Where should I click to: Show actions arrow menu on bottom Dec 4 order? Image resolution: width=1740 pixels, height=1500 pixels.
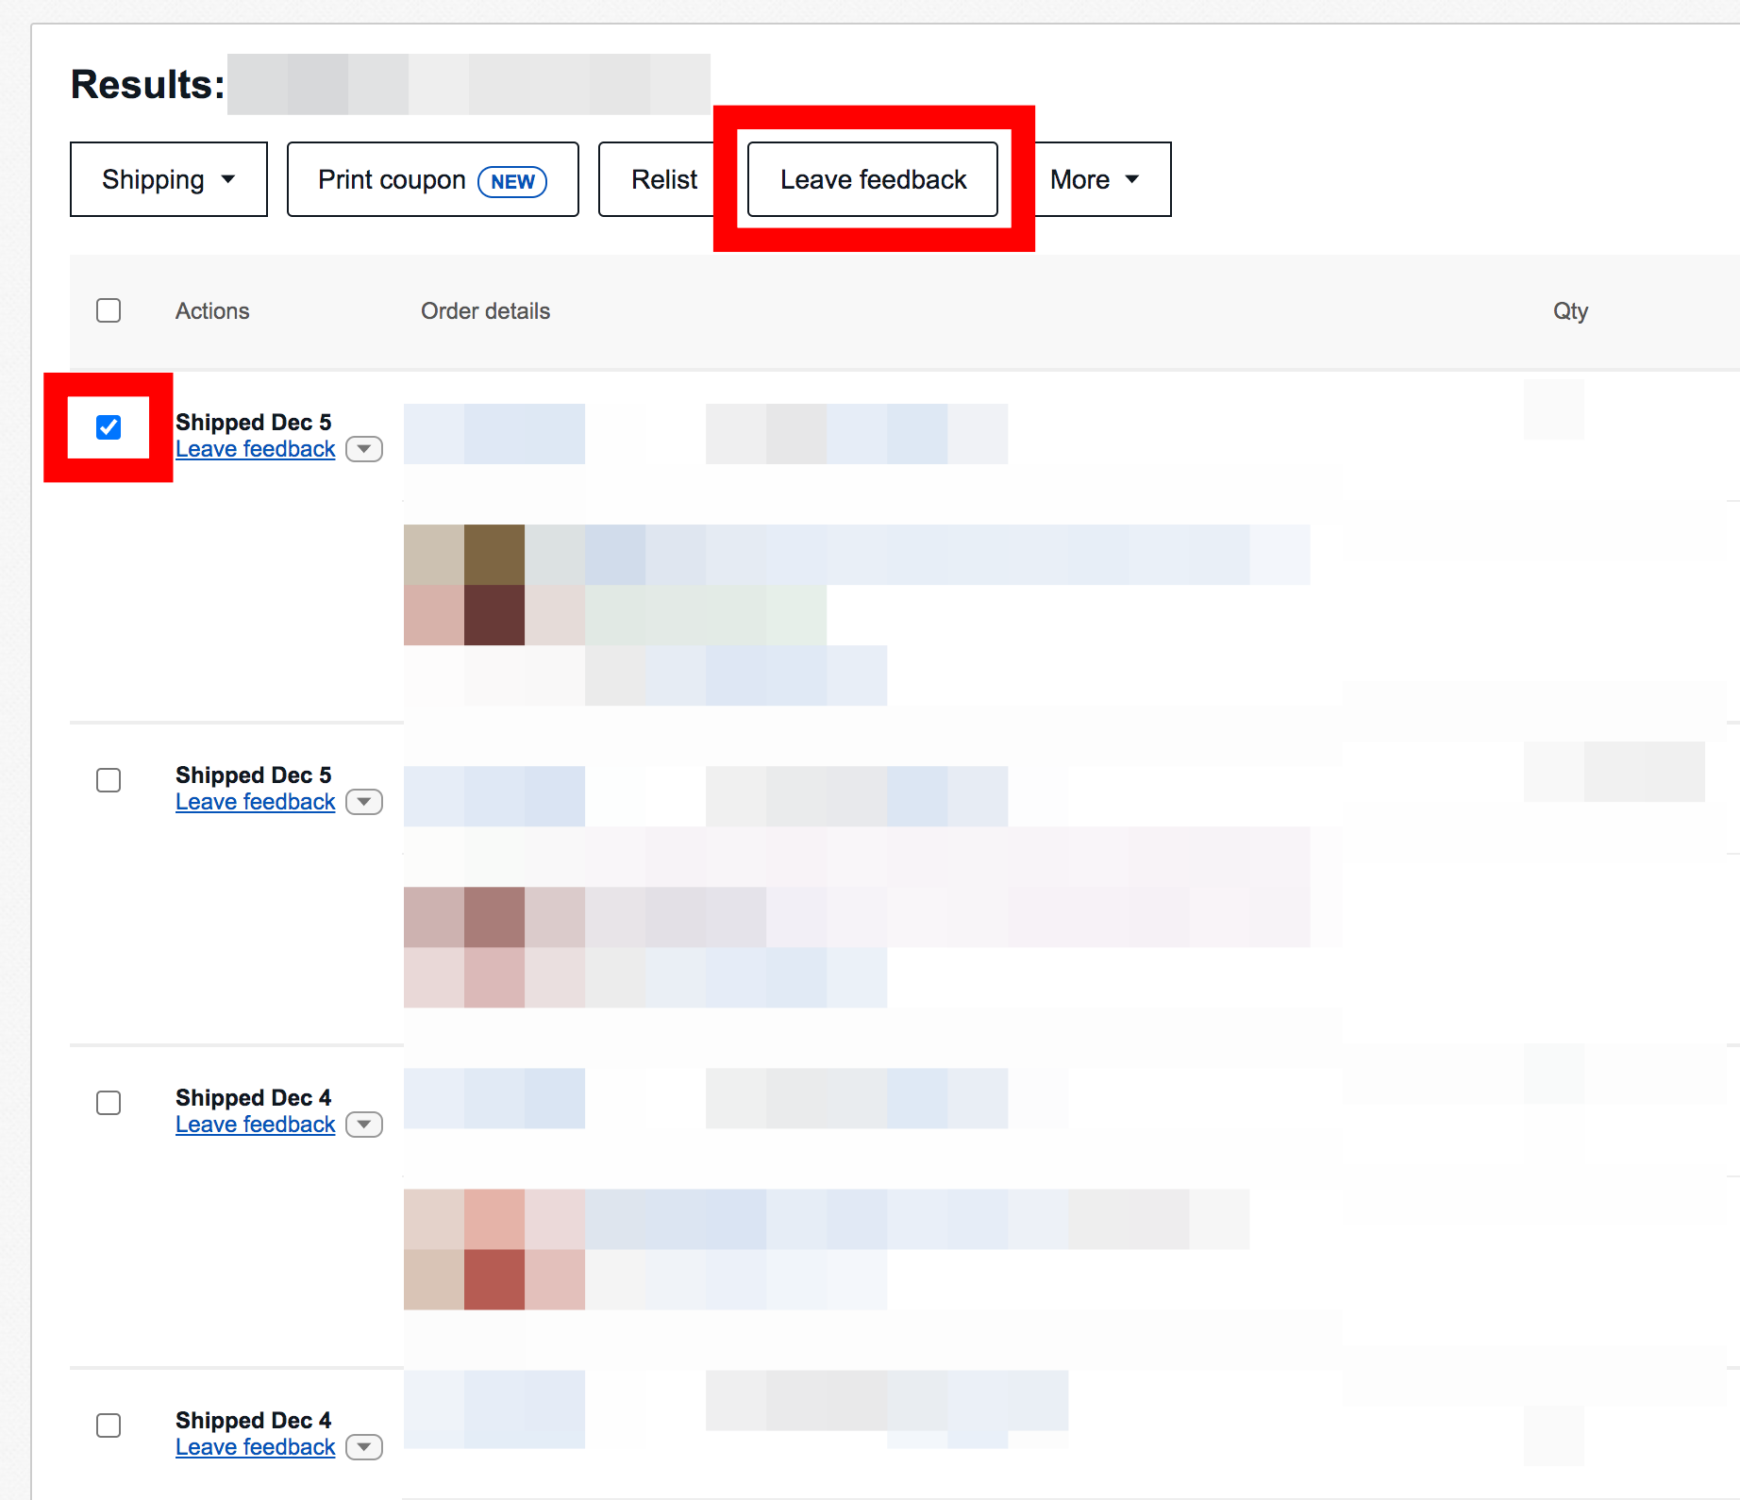tap(364, 1447)
